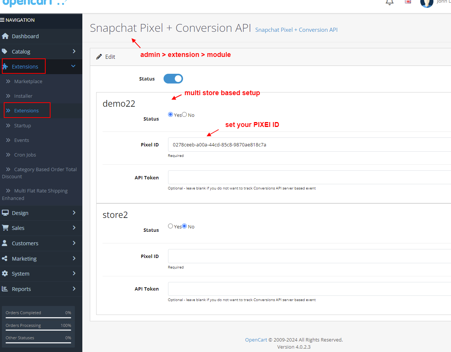Open the Reports chart icon

8,289
